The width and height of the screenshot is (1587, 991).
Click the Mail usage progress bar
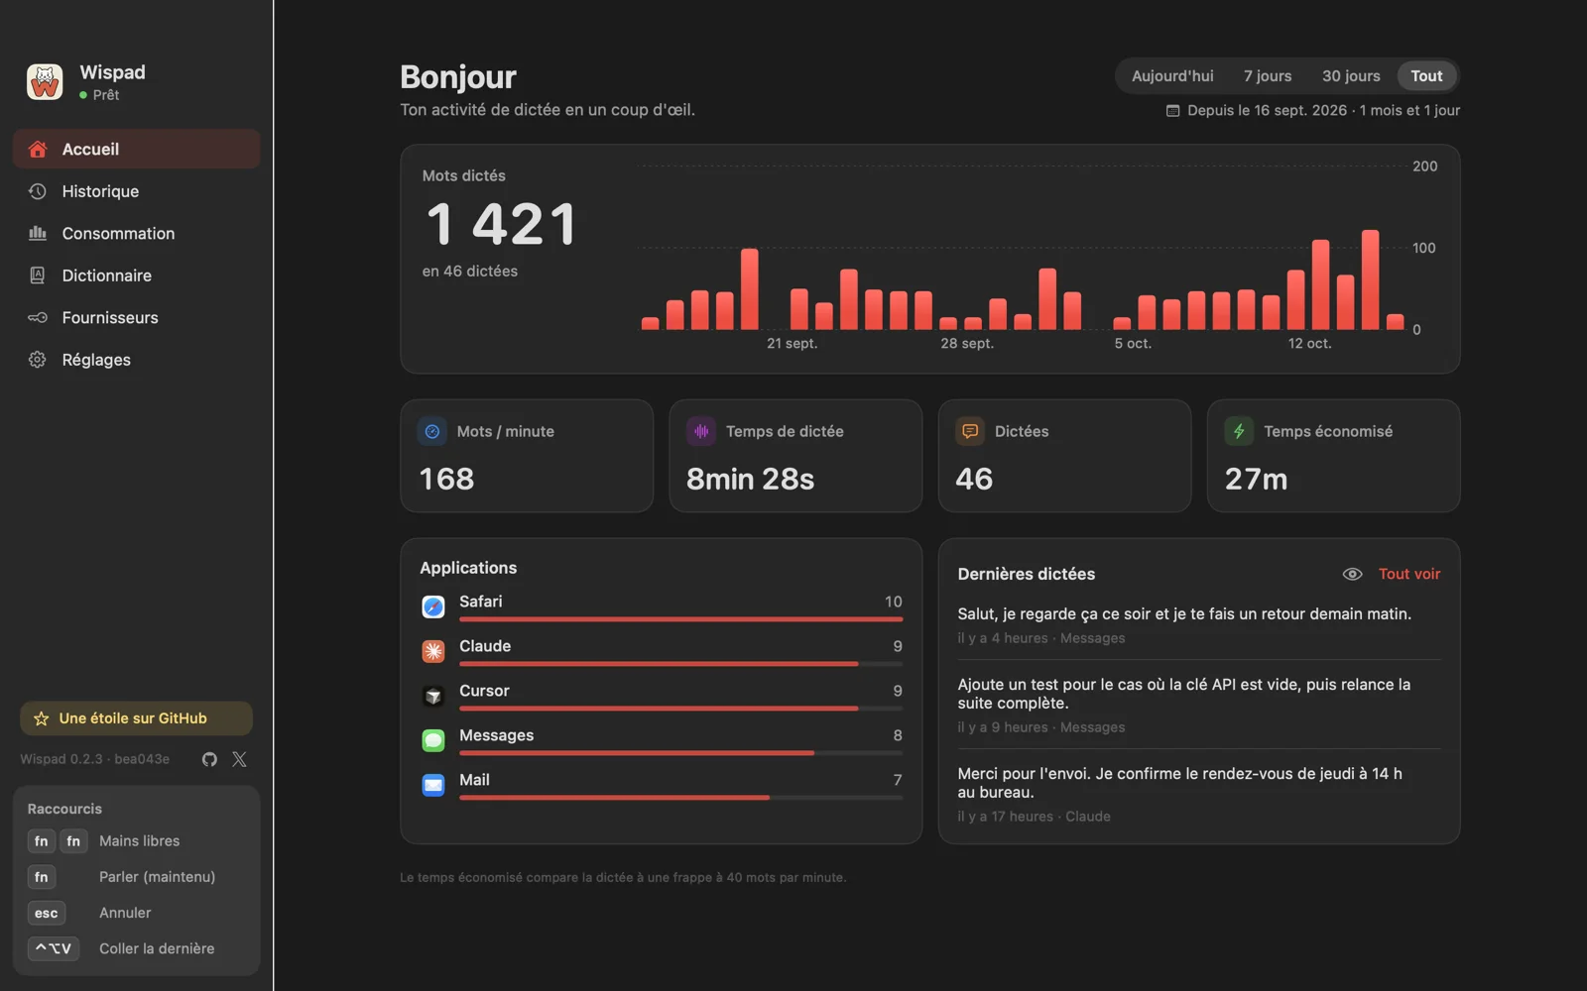[x=680, y=798]
